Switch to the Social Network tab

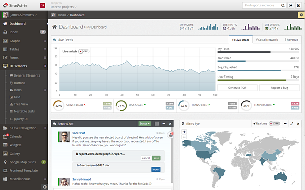pos(267,40)
